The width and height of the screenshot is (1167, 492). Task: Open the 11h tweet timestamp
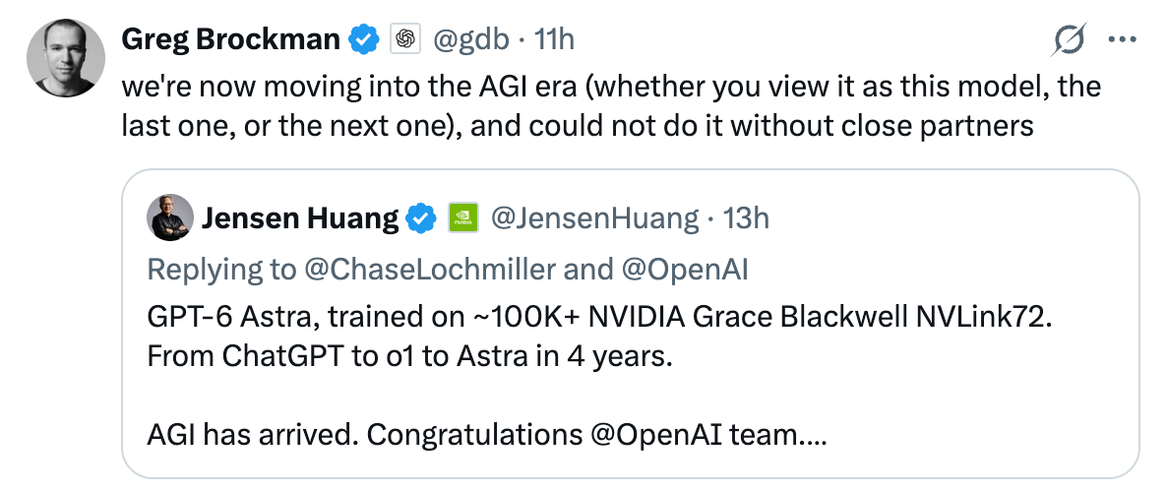(555, 38)
